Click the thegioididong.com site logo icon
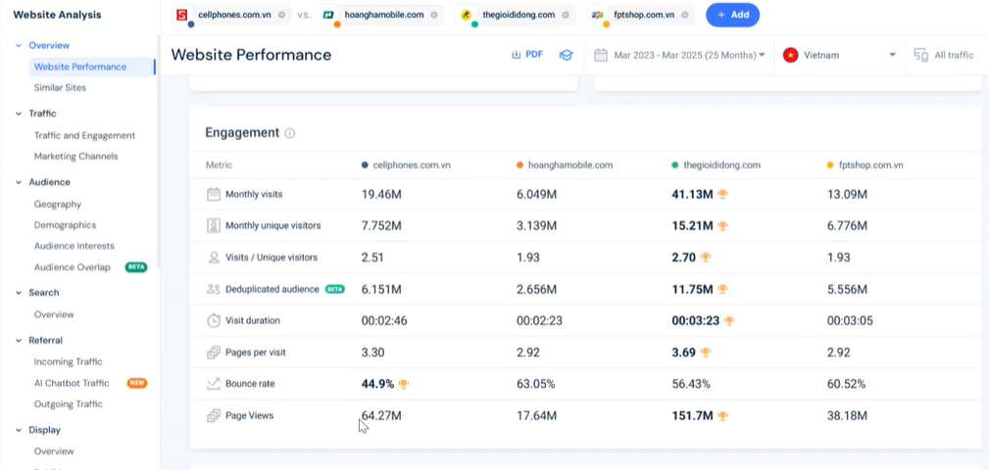 (x=467, y=15)
